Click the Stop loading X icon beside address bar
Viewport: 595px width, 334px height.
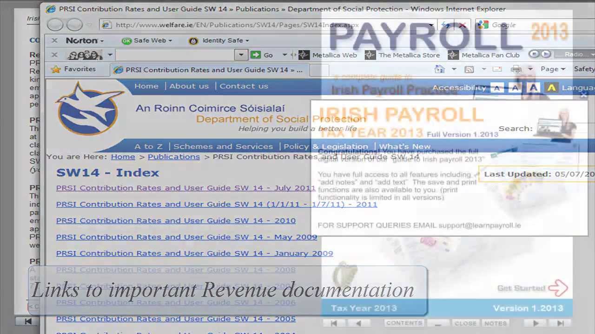[462, 25]
